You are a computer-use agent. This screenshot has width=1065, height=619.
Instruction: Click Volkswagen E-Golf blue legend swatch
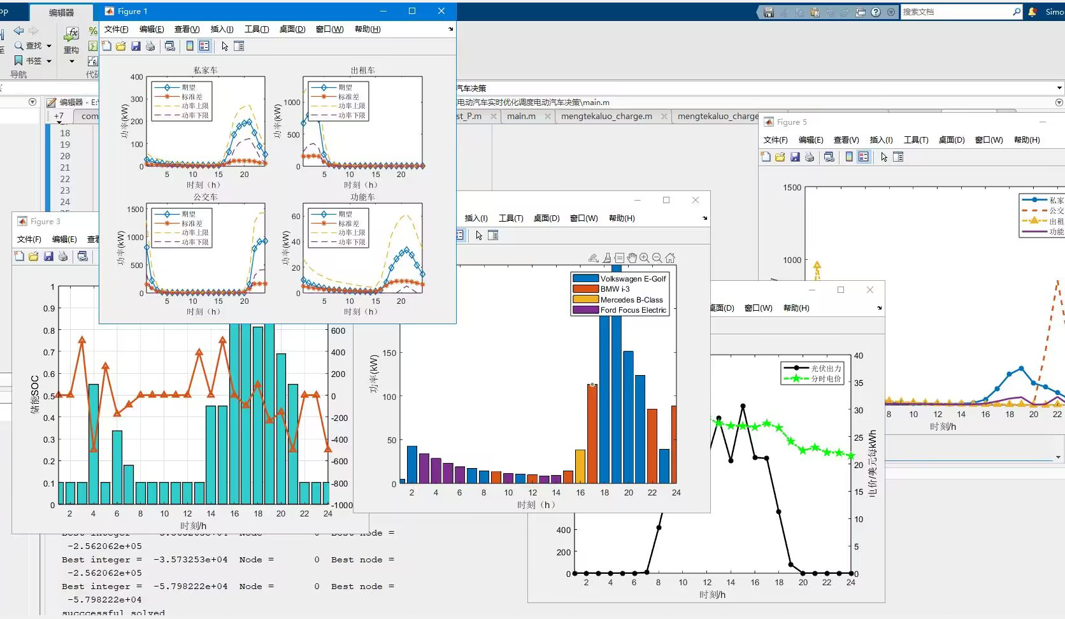pyautogui.click(x=585, y=278)
